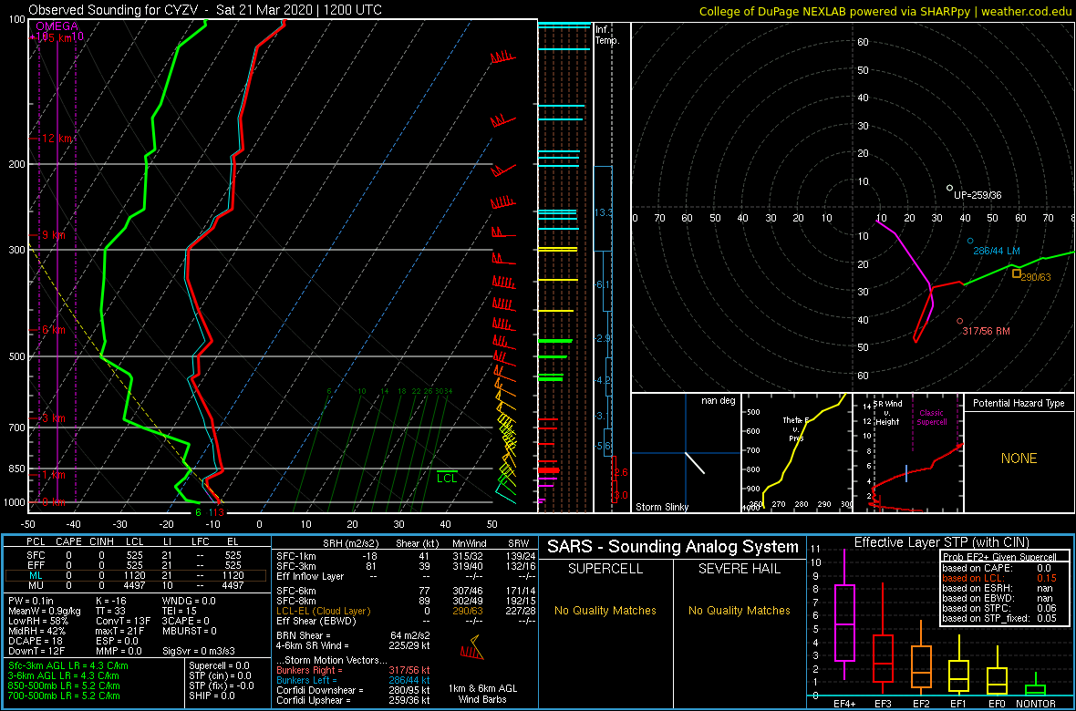Click the red 'Bunkers Right =' line

pyautogui.click(x=354, y=670)
